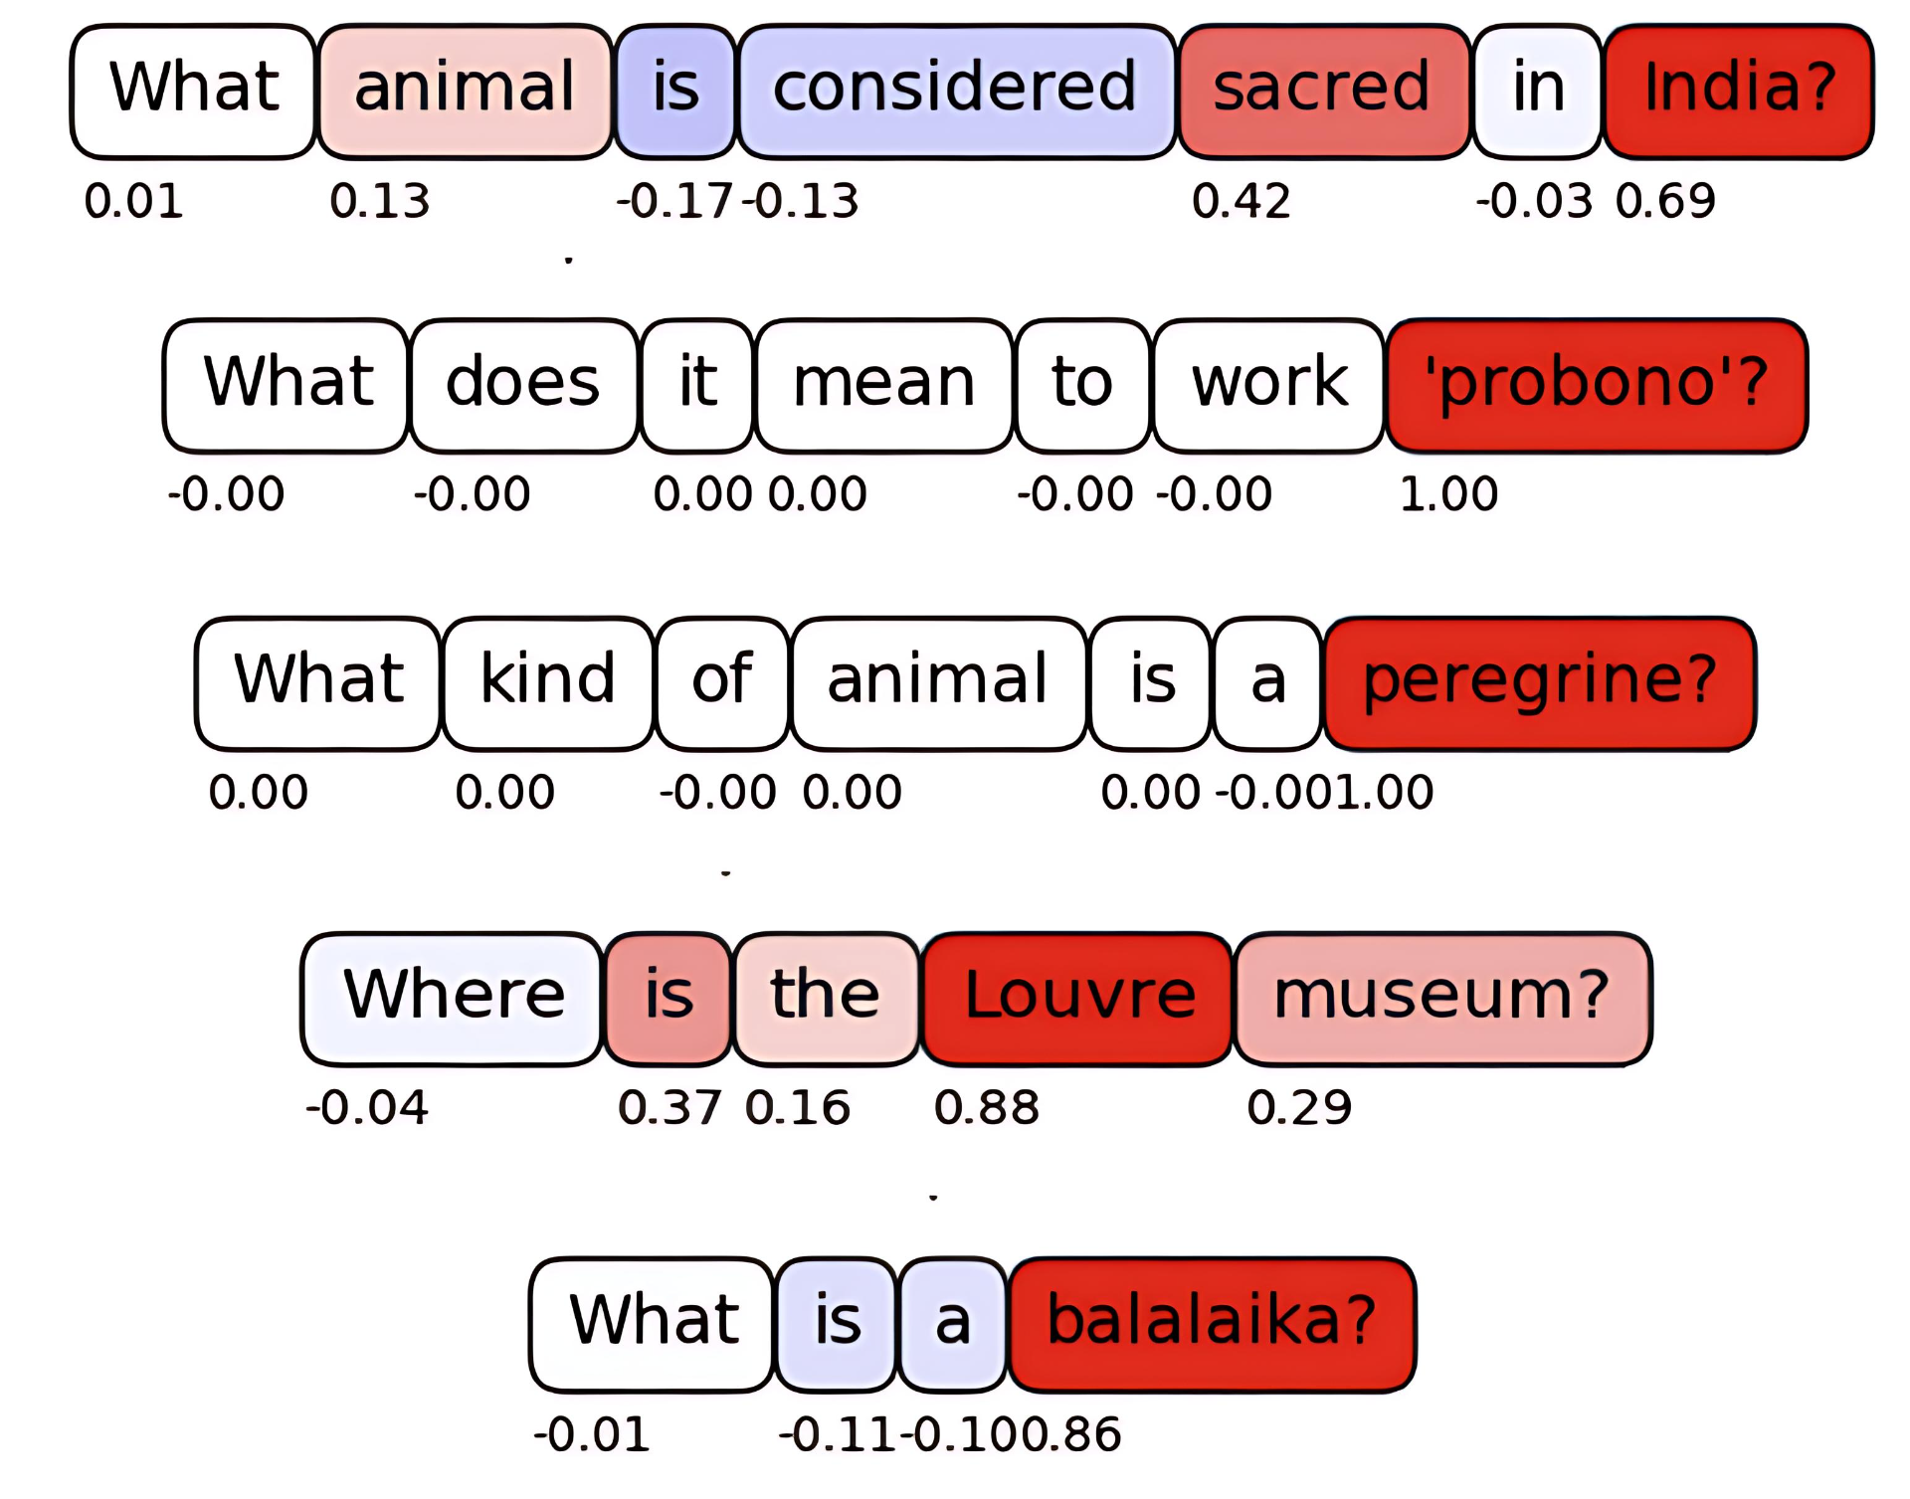This screenshot has width=1910, height=1499.
Task: Select the 'of' token box
Action: (x=722, y=683)
